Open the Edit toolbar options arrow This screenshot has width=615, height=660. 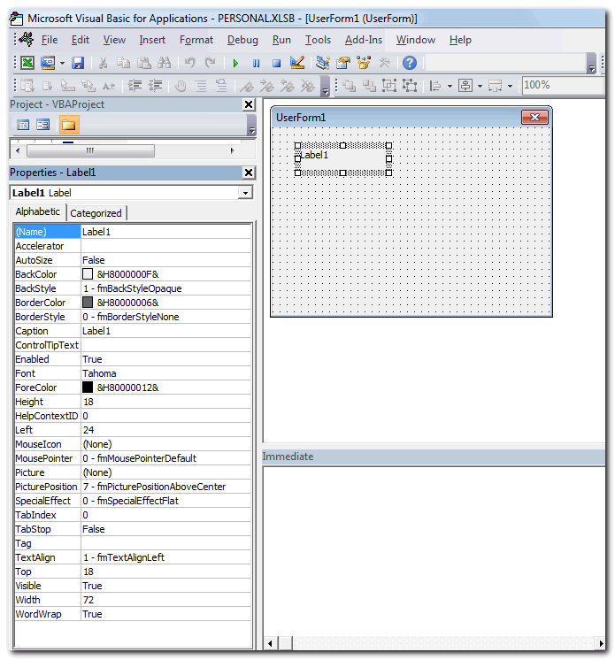pyautogui.click(x=325, y=87)
